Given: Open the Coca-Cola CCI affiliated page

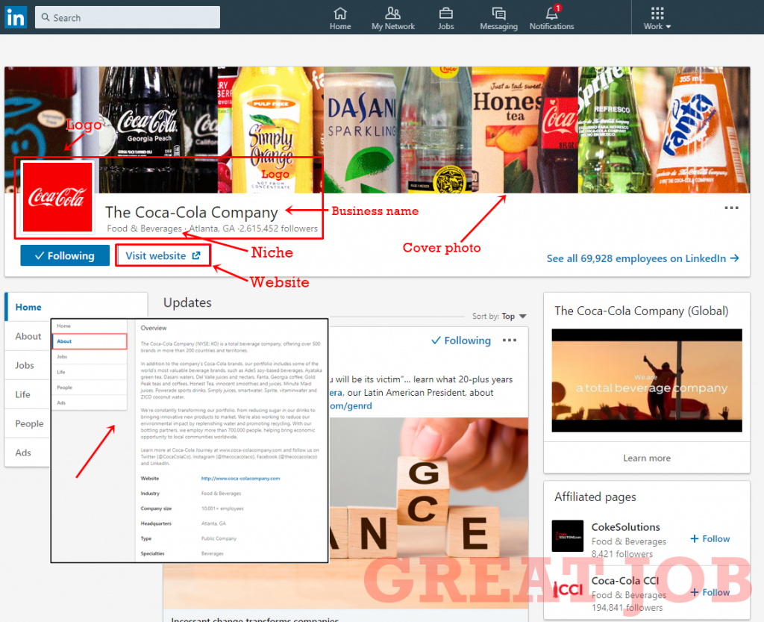Looking at the screenshot, I should pos(624,581).
